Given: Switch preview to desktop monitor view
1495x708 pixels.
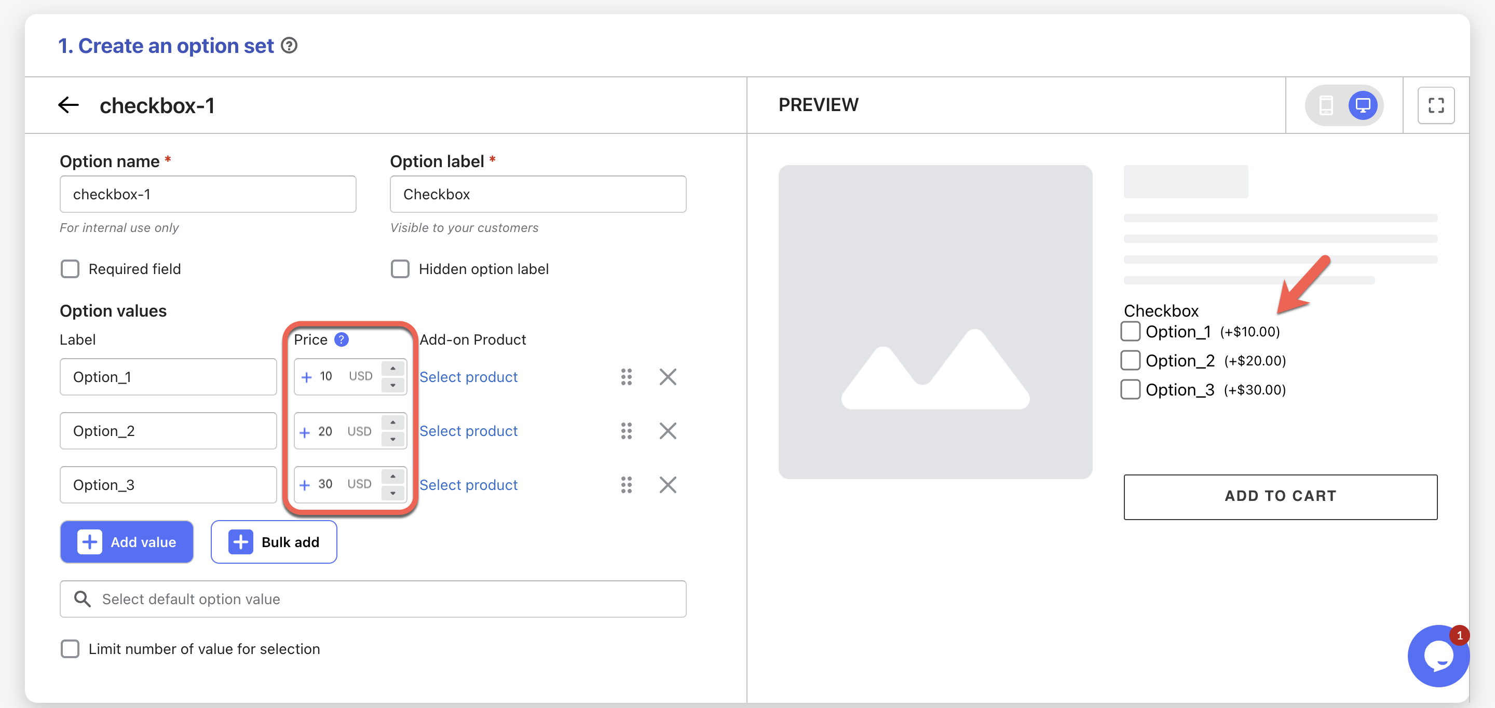Looking at the screenshot, I should click(1362, 105).
